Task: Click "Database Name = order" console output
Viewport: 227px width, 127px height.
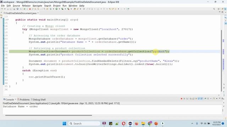Action: [20, 107]
